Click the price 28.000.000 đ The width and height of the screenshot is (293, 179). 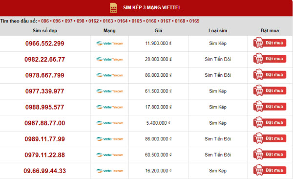(x=158, y=59)
